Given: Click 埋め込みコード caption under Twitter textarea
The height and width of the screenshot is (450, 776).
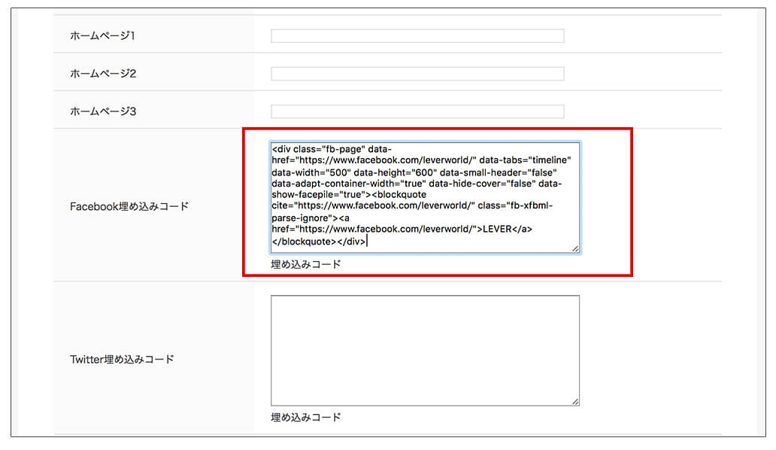Looking at the screenshot, I should pos(305,417).
